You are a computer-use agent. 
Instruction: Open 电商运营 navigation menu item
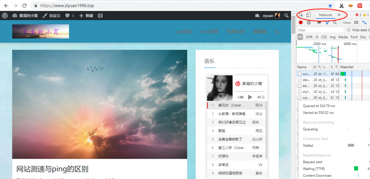point(236,32)
